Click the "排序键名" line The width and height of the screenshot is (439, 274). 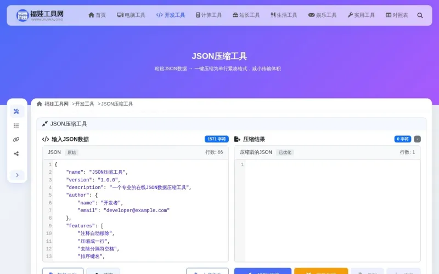coord(91,256)
